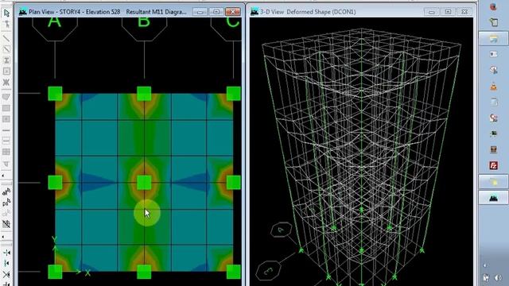The width and height of the screenshot is (509, 286).
Task: Click the clear selection (clr) tool
Action: [6, 214]
